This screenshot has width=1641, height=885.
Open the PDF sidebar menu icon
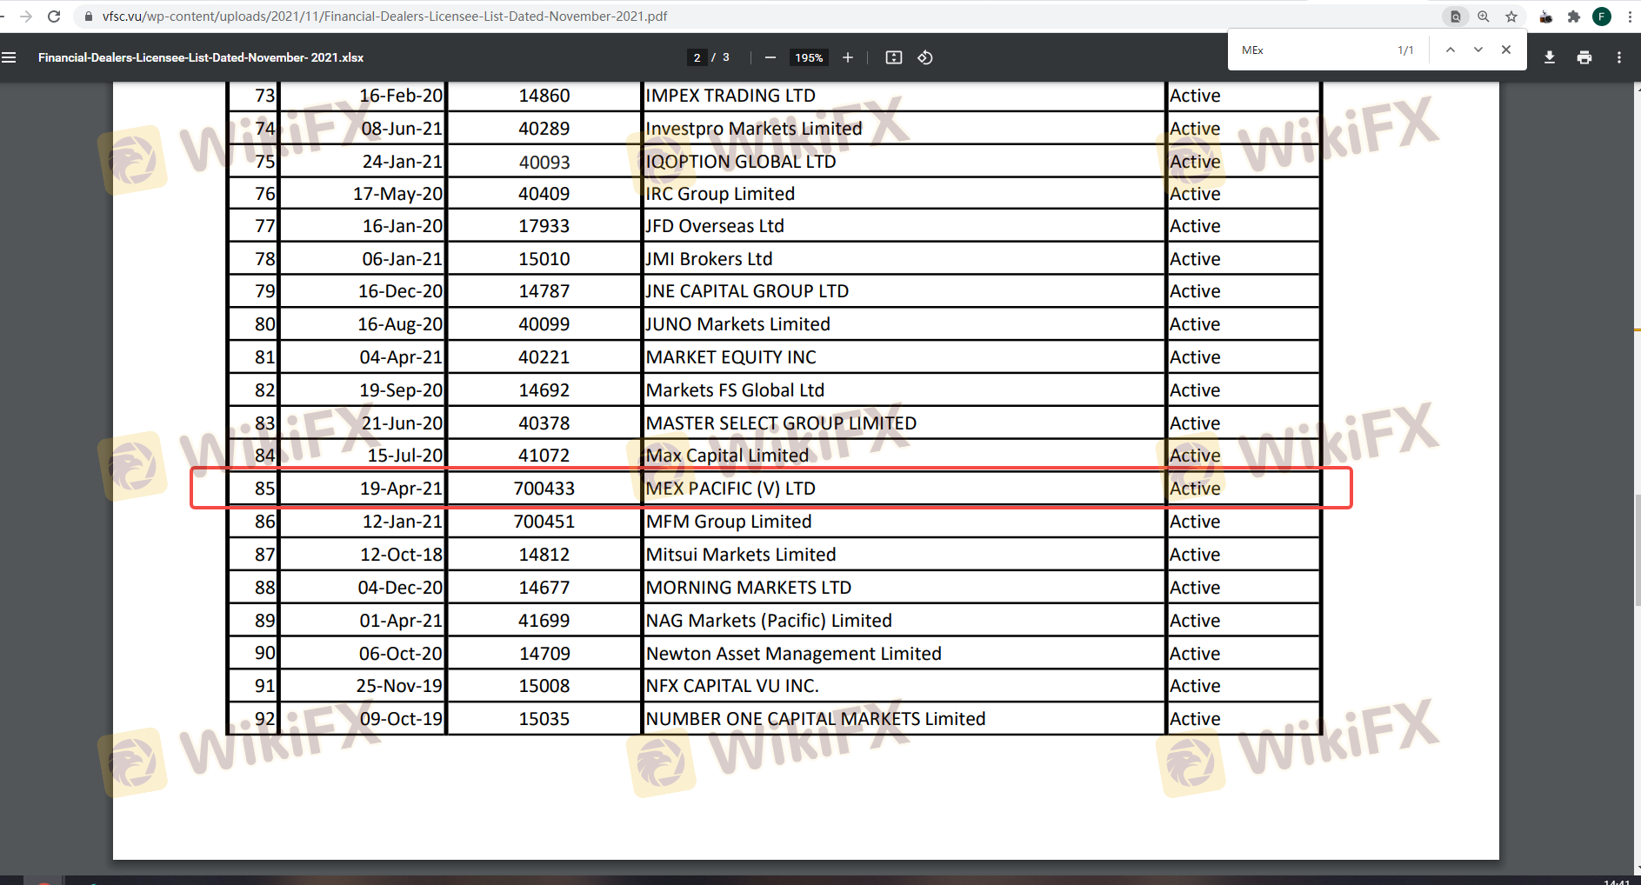[x=10, y=57]
